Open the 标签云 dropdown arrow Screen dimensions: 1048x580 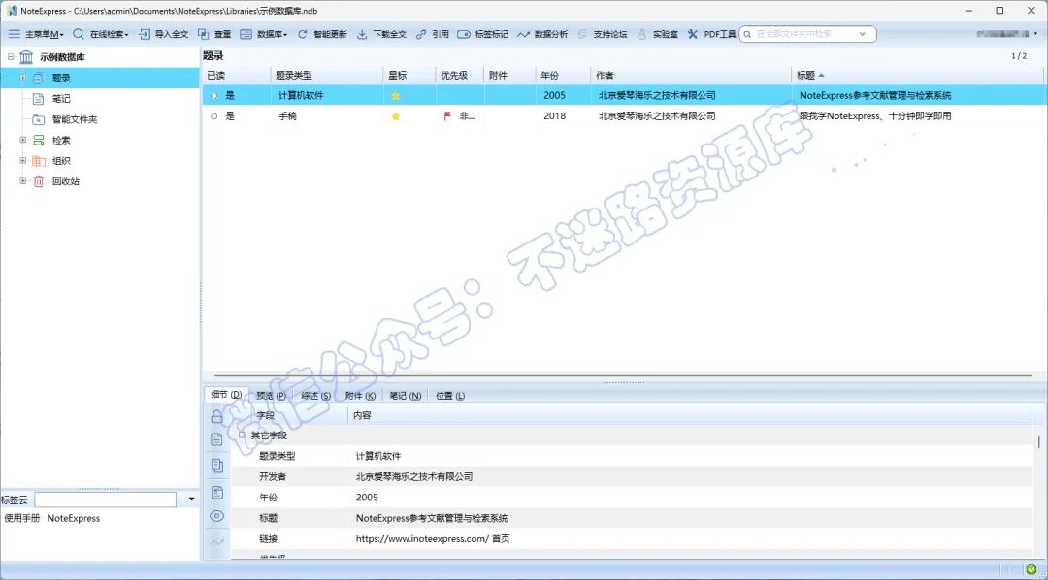192,499
